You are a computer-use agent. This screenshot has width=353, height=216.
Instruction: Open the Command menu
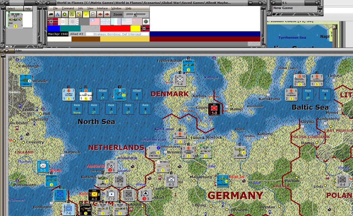pyautogui.click(x=68, y=8)
